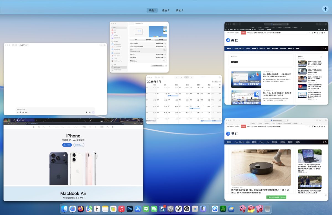Launch Safari from the Dock
This screenshot has width=332, height=215.
point(72,209)
